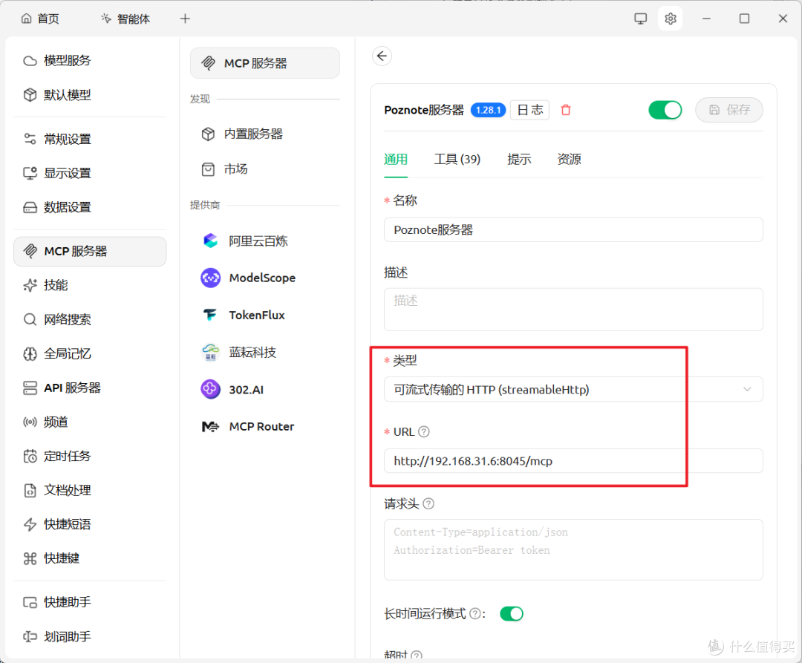Click the 网络搜索 magnifier icon
Image resolution: width=802 pixels, height=663 pixels.
pos(30,319)
